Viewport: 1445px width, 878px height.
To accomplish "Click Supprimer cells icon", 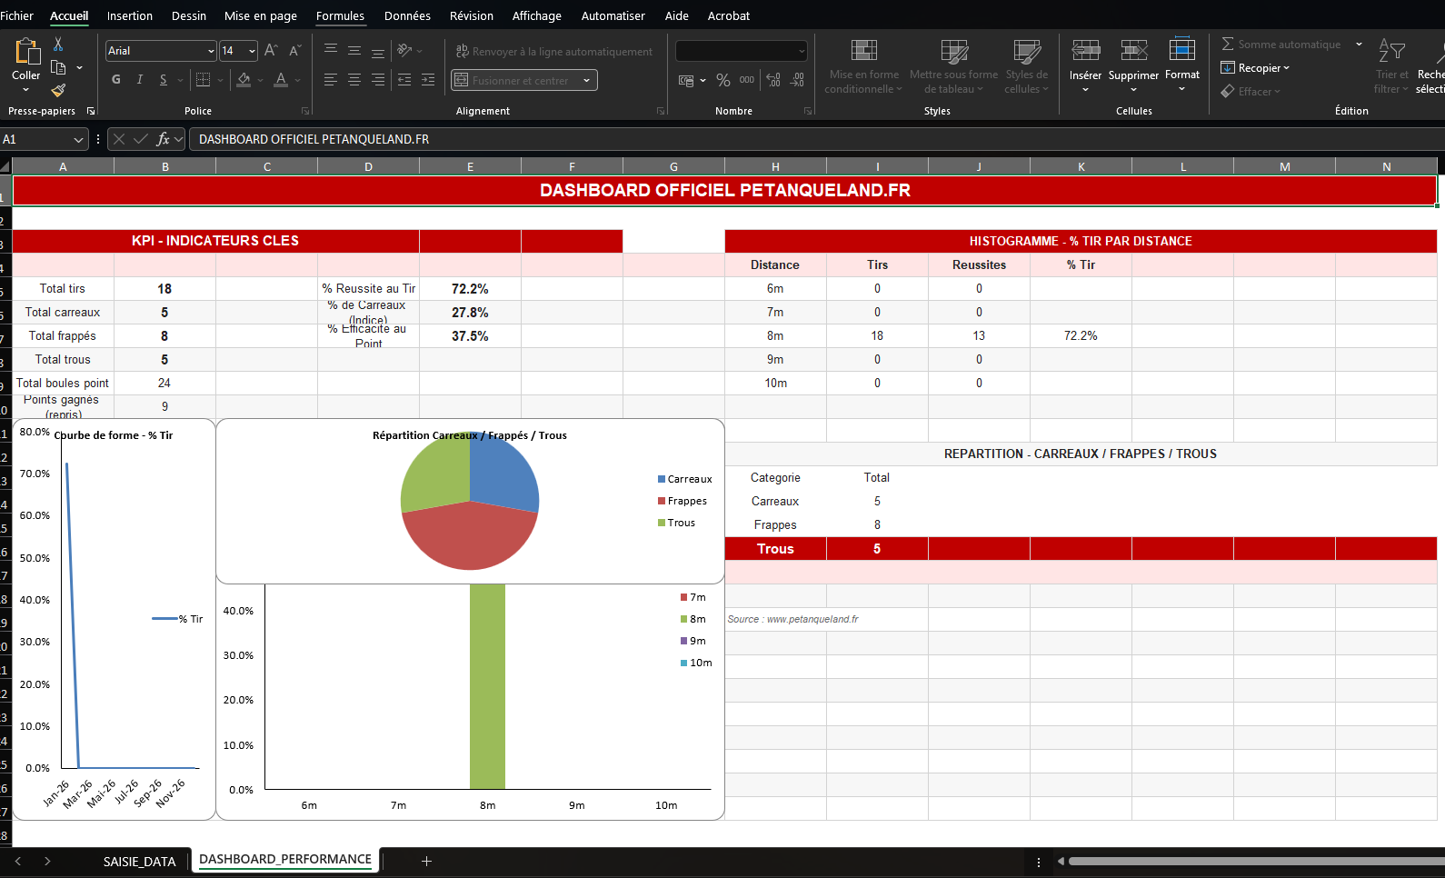I will pos(1134,50).
